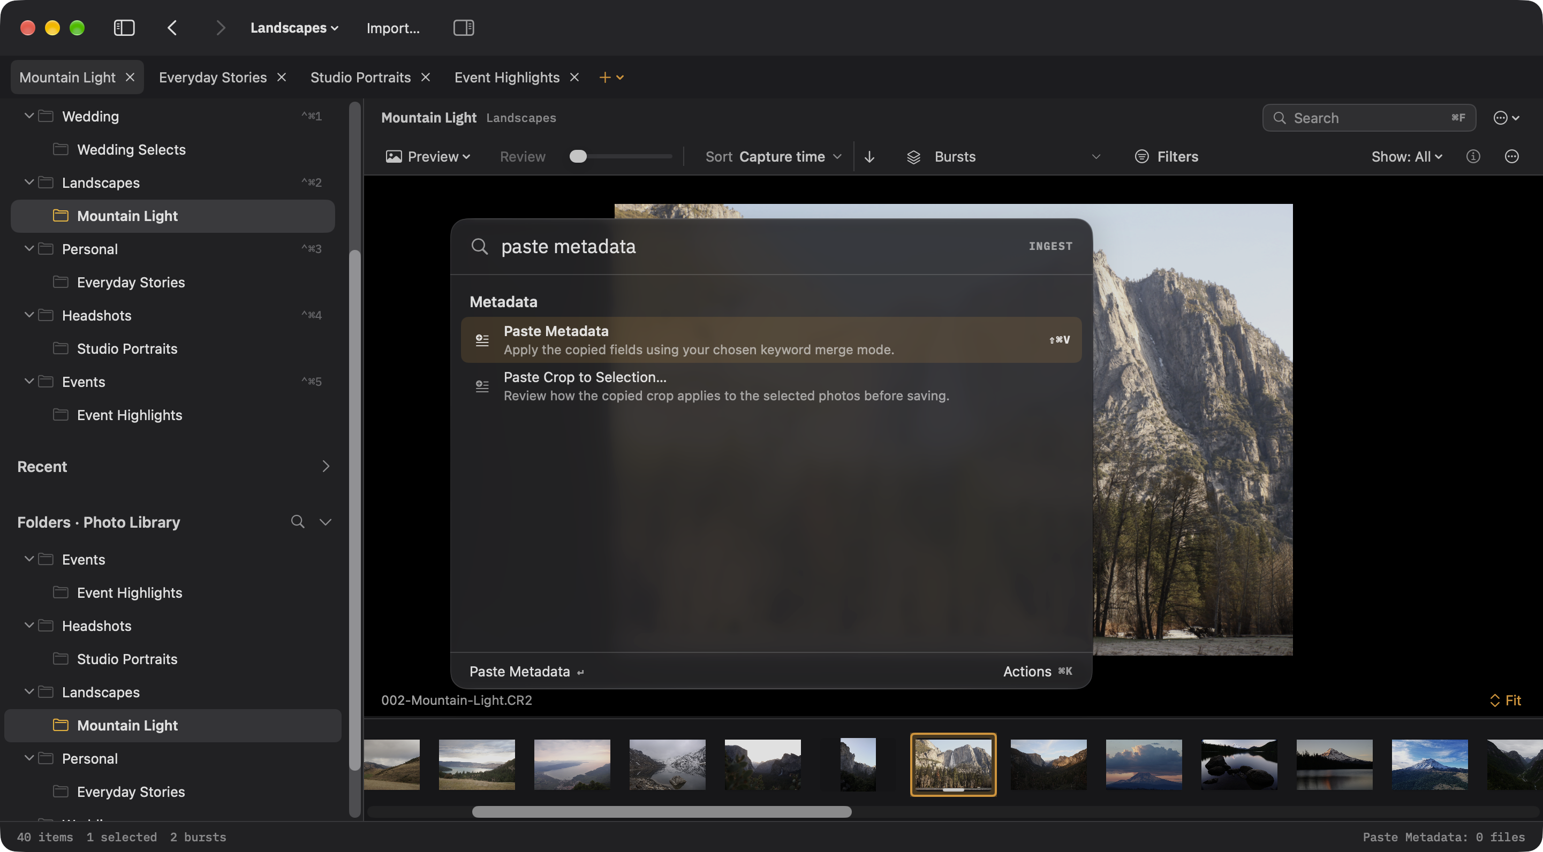1543x852 pixels.
Task: Open Mountain Light in Photo Library folders
Action: coord(172,725)
